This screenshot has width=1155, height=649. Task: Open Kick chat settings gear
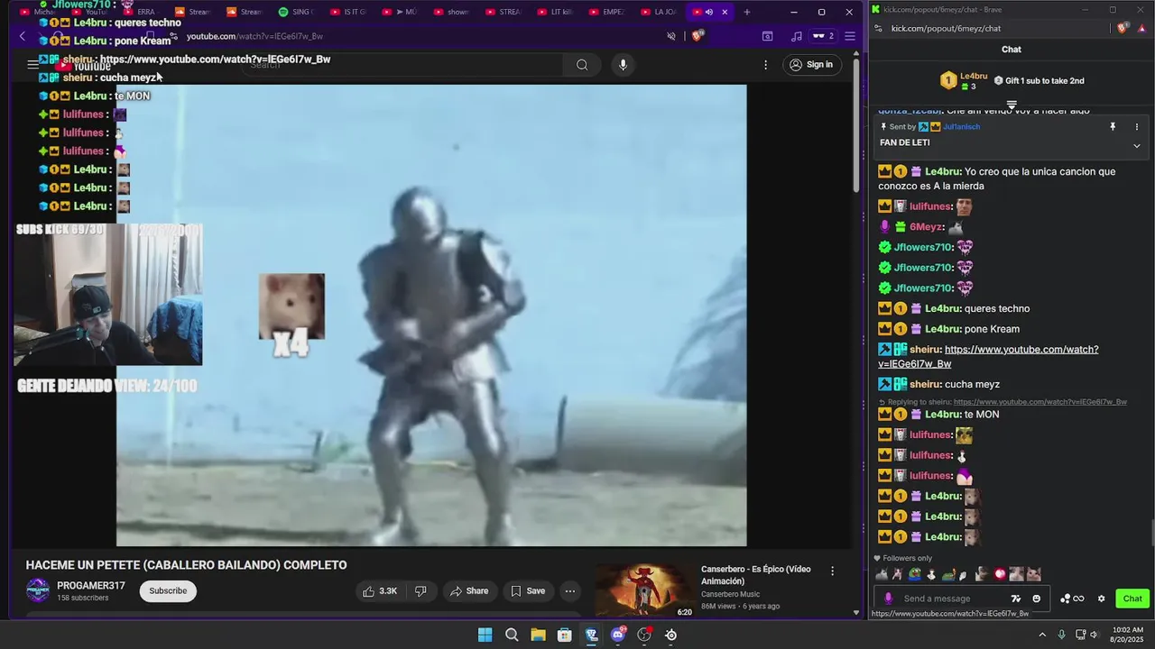coord(1101,599)
